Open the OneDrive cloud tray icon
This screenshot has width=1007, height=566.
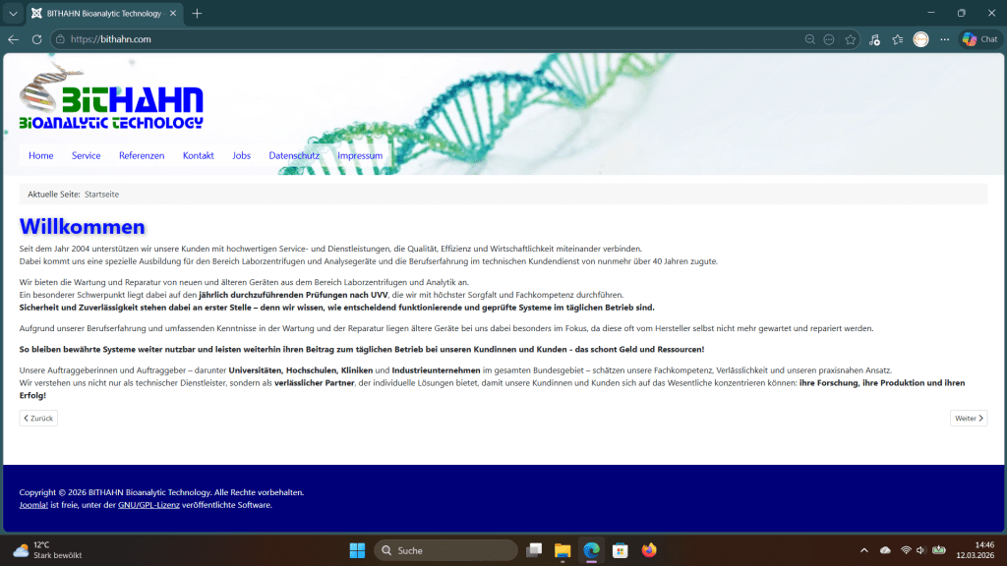point(885,550)
